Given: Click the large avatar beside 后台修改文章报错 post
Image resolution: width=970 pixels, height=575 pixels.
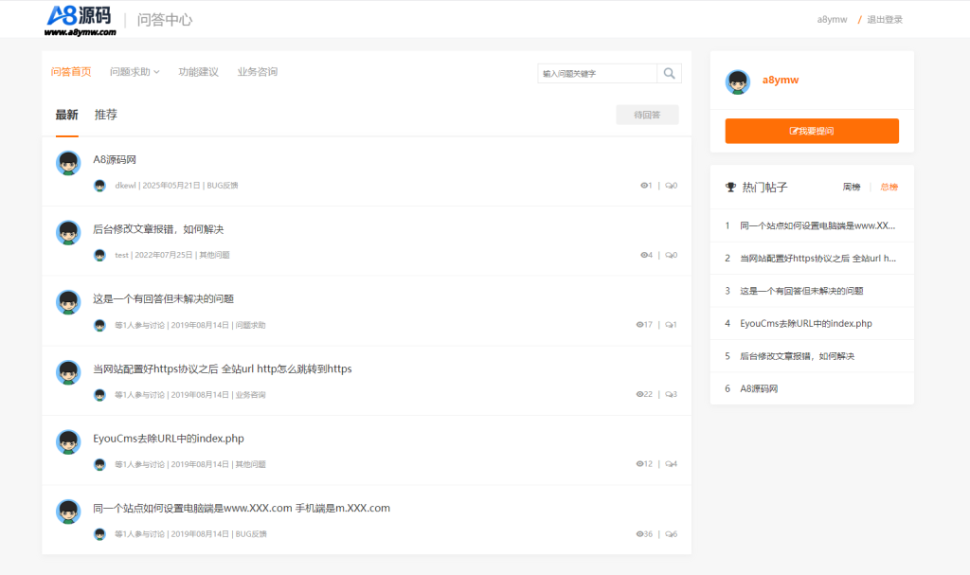Looking at the screenshot, I should tap(68, 233).
